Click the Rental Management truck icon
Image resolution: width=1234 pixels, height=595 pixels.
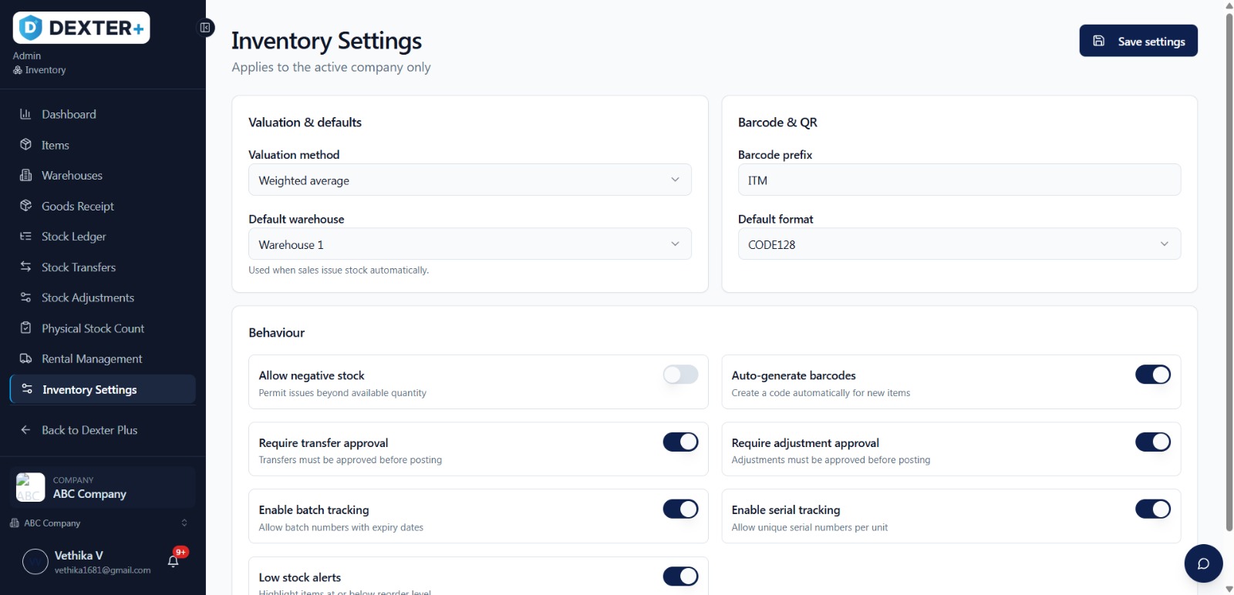25,358
